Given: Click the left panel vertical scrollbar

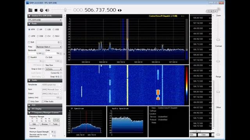Looking at the screenshot, I should (64, 54).
